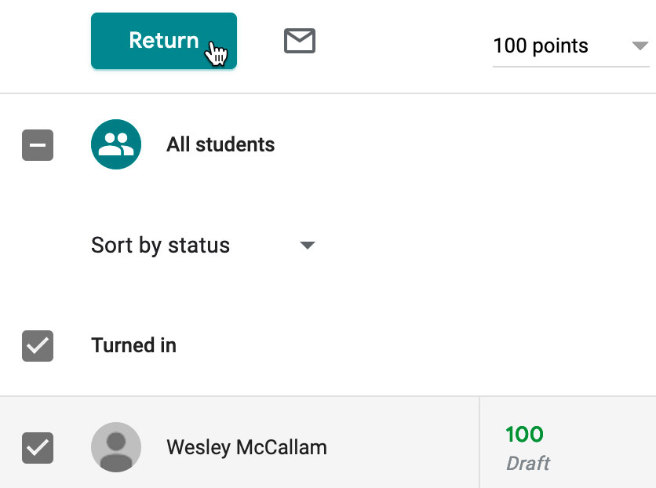Select the All students label

(x=220, y=145)
